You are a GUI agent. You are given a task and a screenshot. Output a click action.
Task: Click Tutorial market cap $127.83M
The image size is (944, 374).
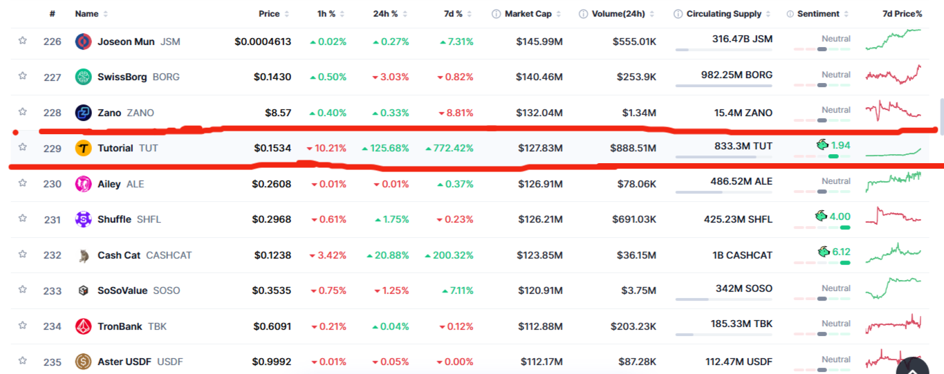pos(539,148)
